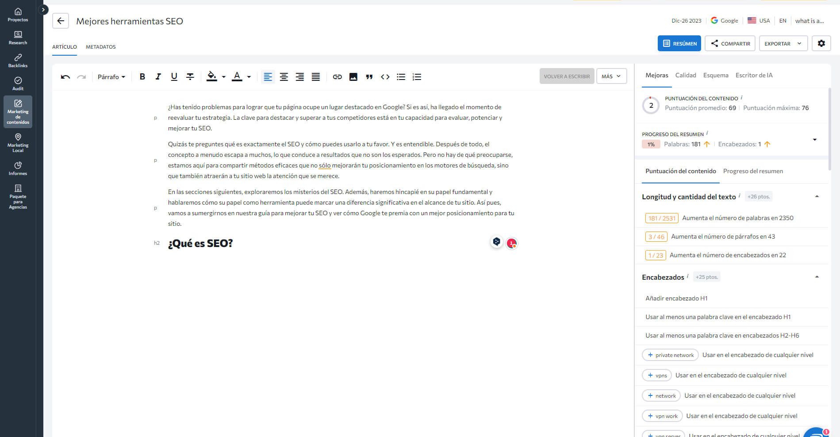Open the Mejoras tab
Image resolution: width=840 pixels, height=437 pixels.
(657, 75)
